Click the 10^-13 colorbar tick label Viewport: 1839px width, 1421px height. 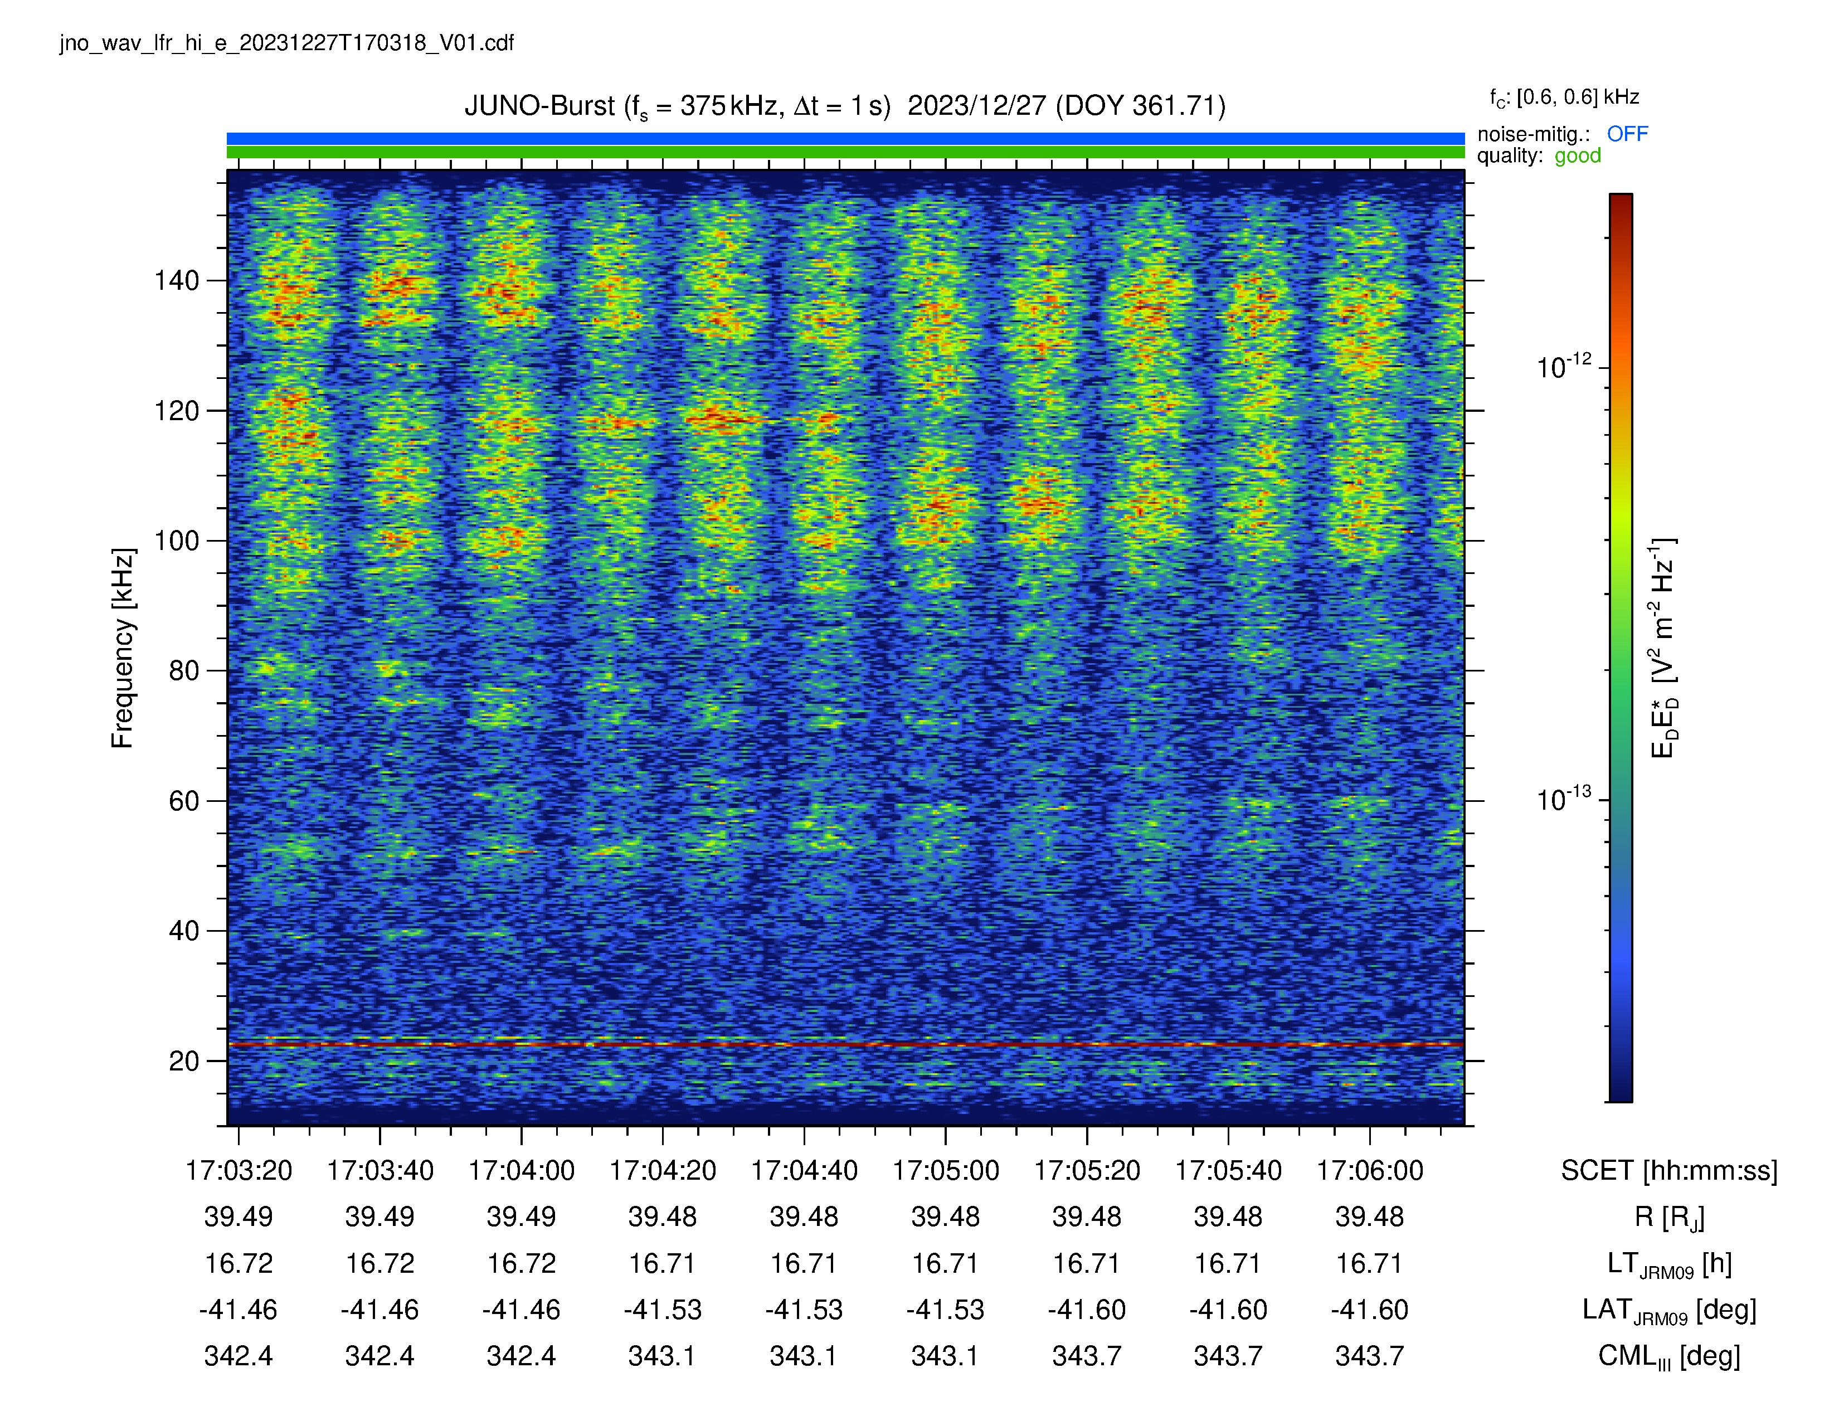click(x=1564, y=799)
